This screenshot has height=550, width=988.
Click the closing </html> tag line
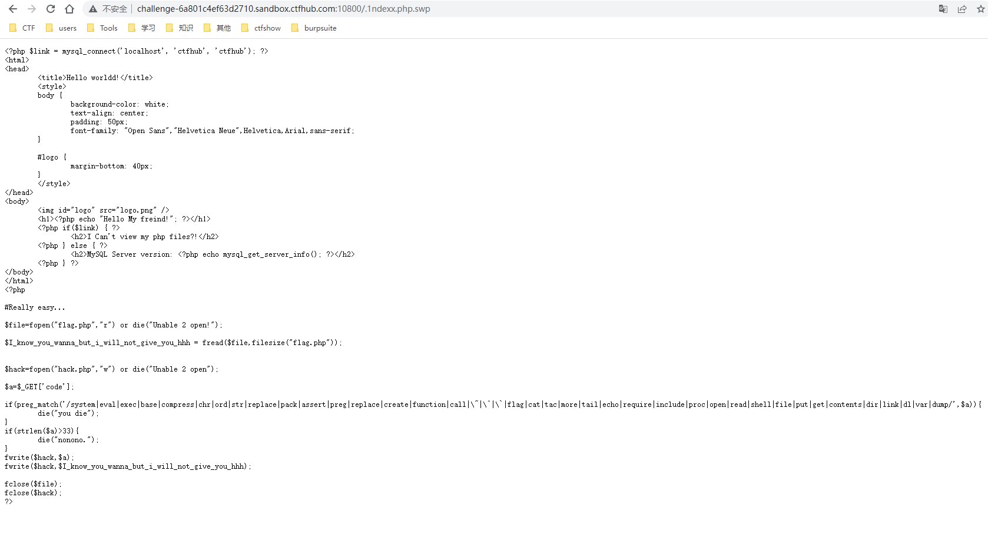[19, 281]
